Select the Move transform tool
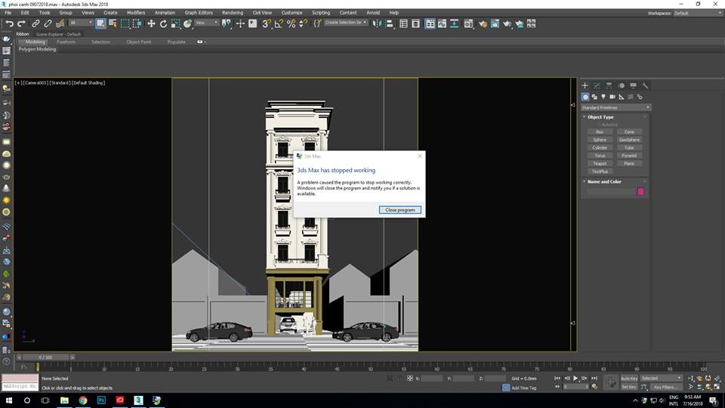The width and height of the screenshot is (725, 408). [151, 23]
